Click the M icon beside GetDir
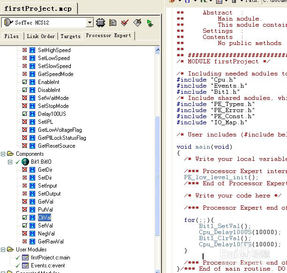287x273 pixels. [x=32, y=170]
